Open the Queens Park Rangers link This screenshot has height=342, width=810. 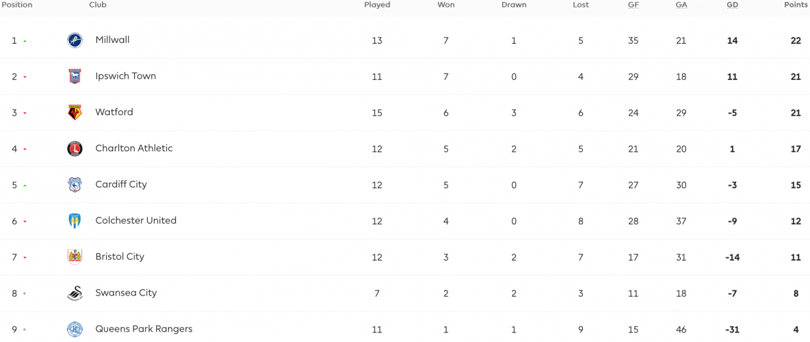pos(144,328)
